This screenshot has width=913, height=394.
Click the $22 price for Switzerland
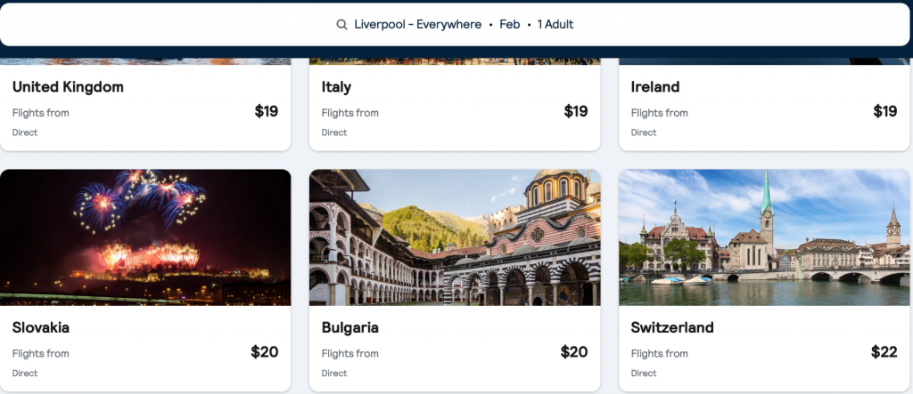pos(884,352)
